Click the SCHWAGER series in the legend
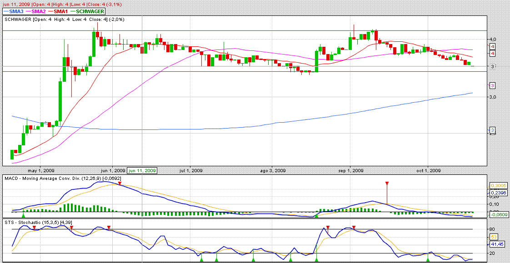This screenshot has height=263, width=510. tap(89, 11)
